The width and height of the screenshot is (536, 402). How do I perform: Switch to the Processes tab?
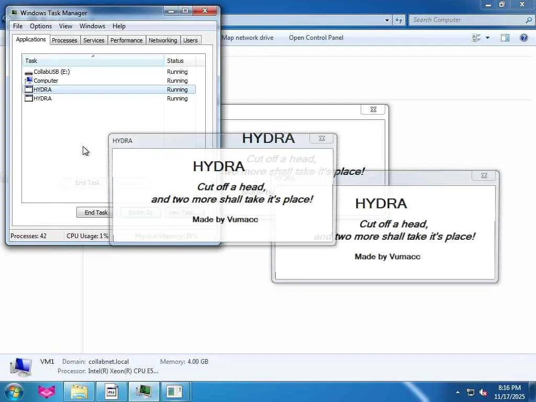tap(64, 40)
